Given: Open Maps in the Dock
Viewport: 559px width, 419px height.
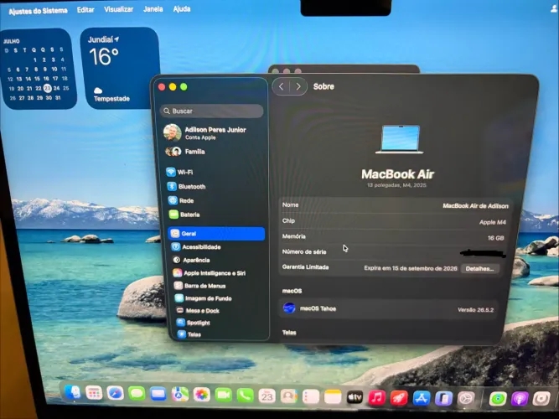Looking at the screenshot, I should (180, 395).
